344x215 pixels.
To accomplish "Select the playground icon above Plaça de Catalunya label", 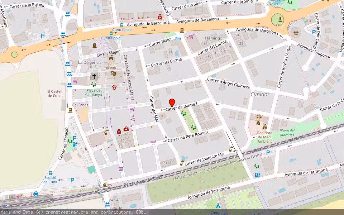I will click(x=94, y=85).
